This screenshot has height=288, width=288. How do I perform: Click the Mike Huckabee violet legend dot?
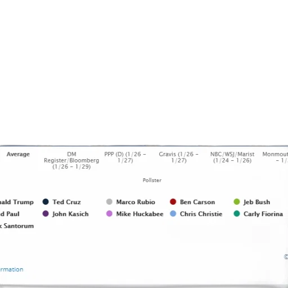click(x=109, y=214)
